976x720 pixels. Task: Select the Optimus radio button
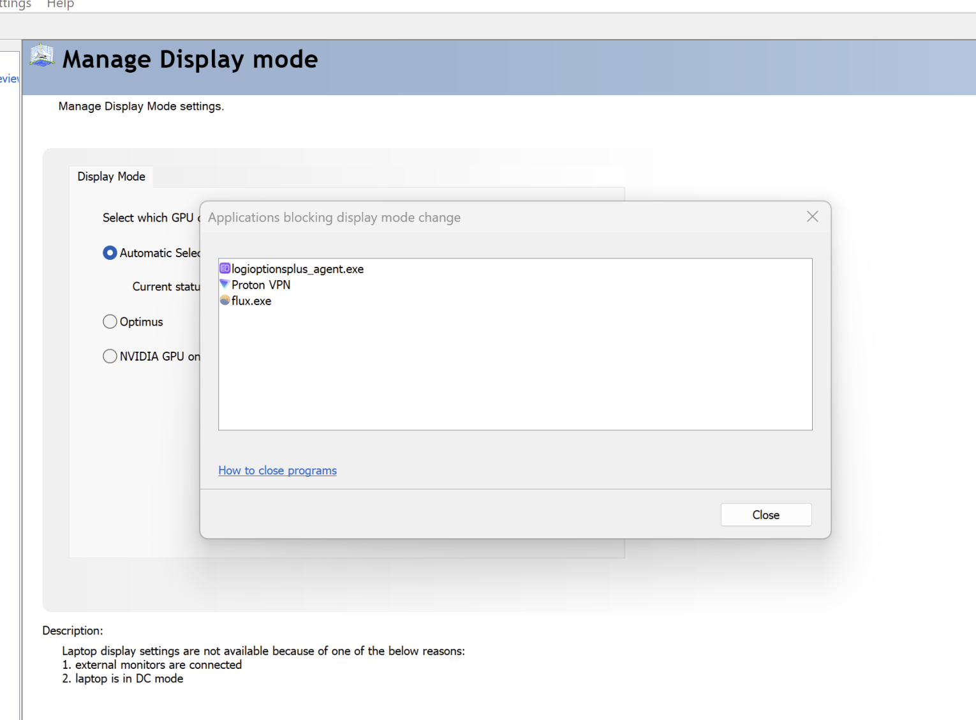109,321
